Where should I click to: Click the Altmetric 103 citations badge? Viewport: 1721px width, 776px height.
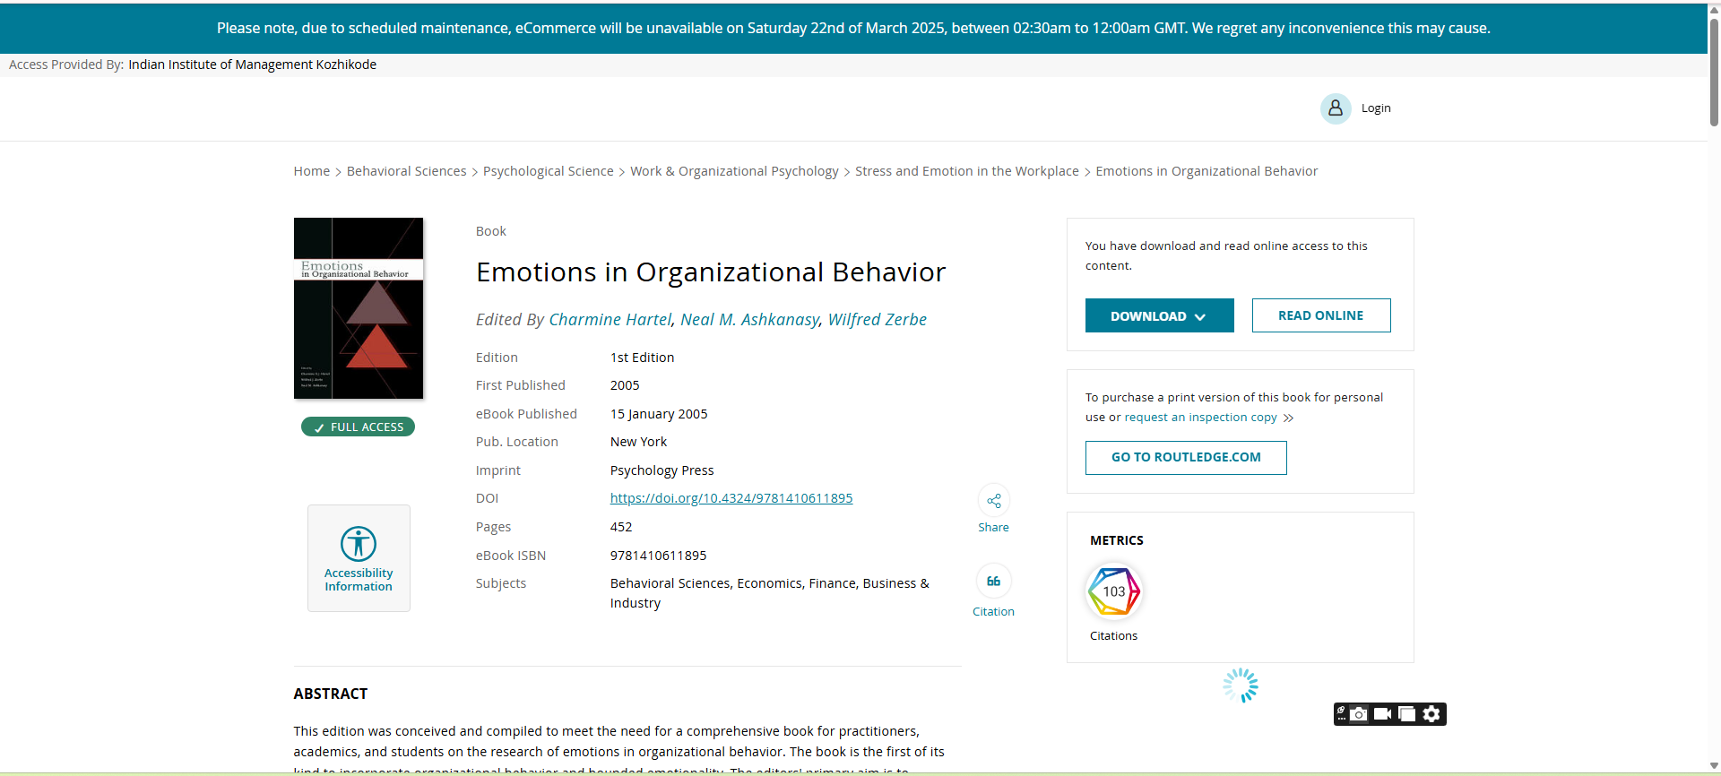(1113, 591)
